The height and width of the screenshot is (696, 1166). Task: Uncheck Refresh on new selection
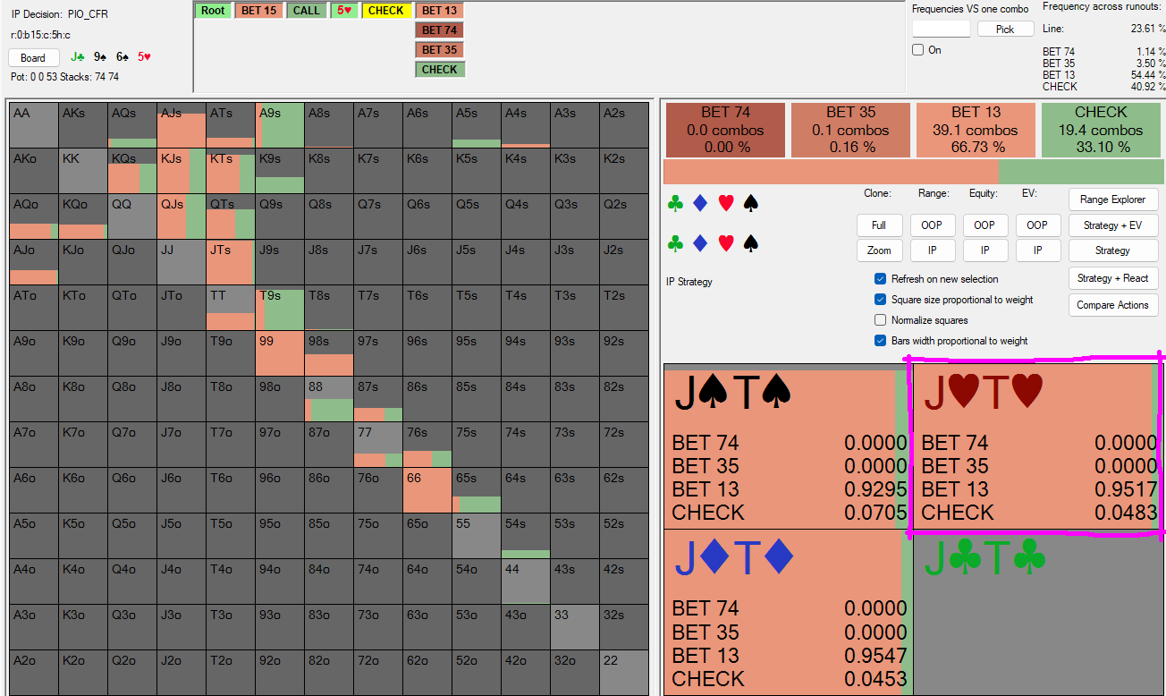pyautogui.click(x=881, y=279)
